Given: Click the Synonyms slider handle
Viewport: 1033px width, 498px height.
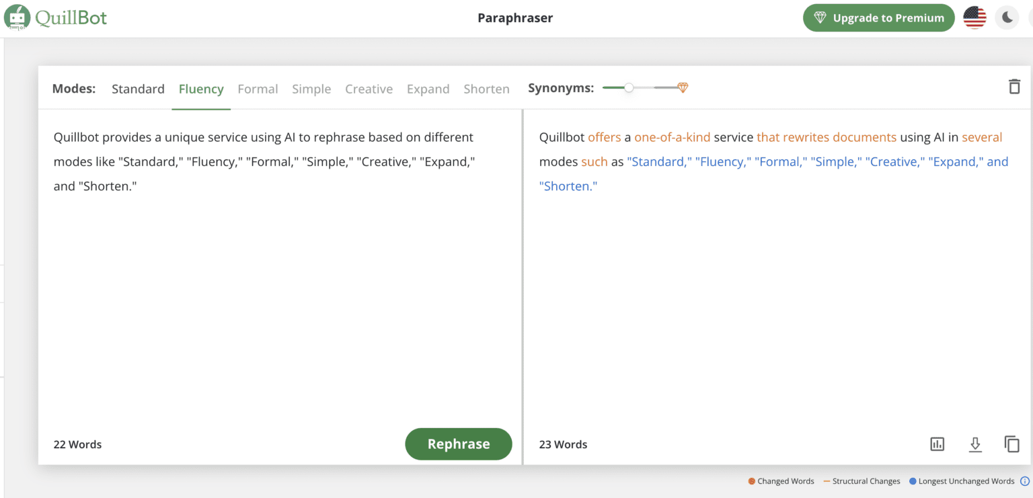Looking at the screenshot, I should pyautogui.click(x=629, y=88).
